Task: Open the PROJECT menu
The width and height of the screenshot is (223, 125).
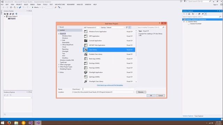Action: (x=19, y=5)
